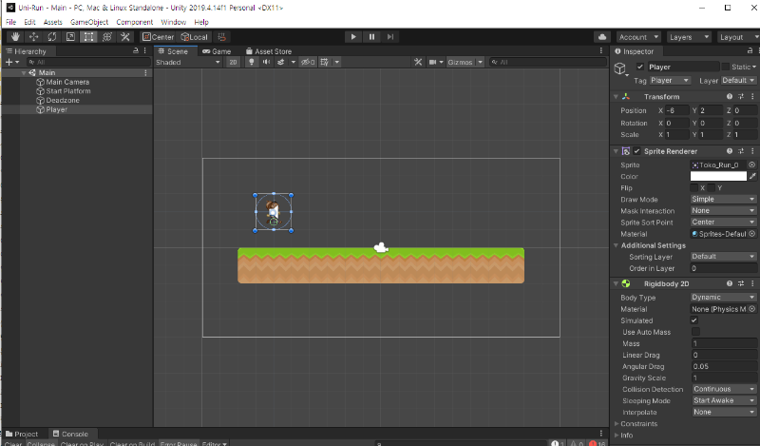Select Main Camera in Hierarchy
This screenshot has height=446, width=760.
pyautogui.click(x=67, y=82)
